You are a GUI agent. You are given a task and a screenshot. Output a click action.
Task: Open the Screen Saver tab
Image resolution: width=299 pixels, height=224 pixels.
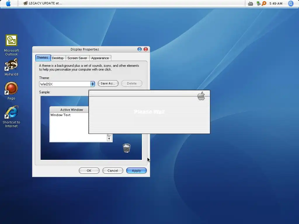[x=77, y=58]
